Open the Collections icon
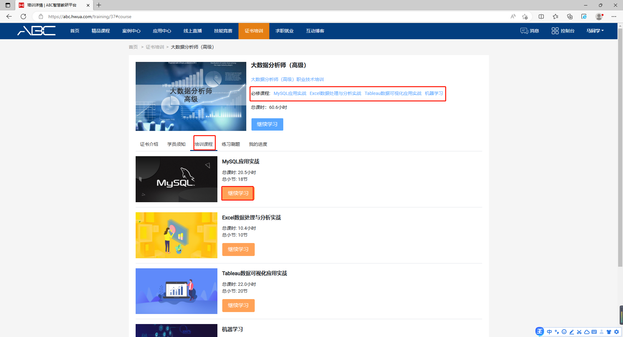The width and height of the screenshot is (623, 337). point(570,17)
